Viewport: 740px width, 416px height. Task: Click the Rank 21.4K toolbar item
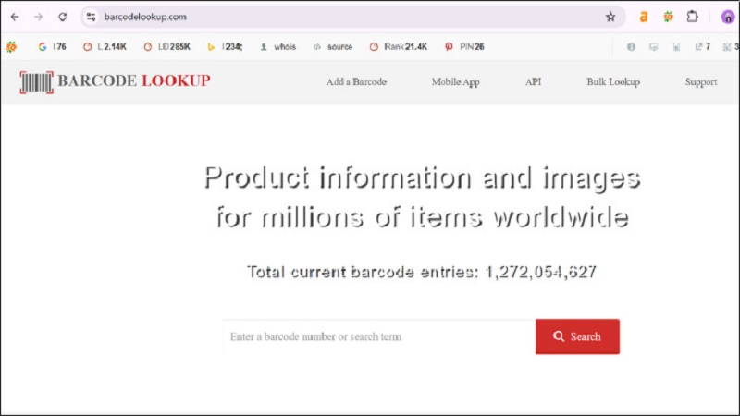[x=399, y=46]
